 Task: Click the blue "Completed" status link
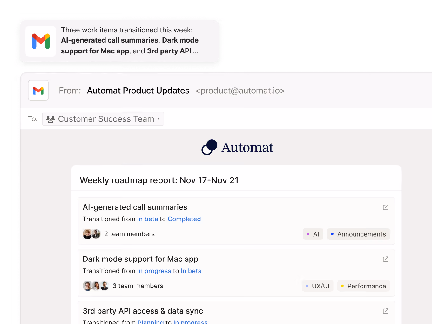[184, 219]
